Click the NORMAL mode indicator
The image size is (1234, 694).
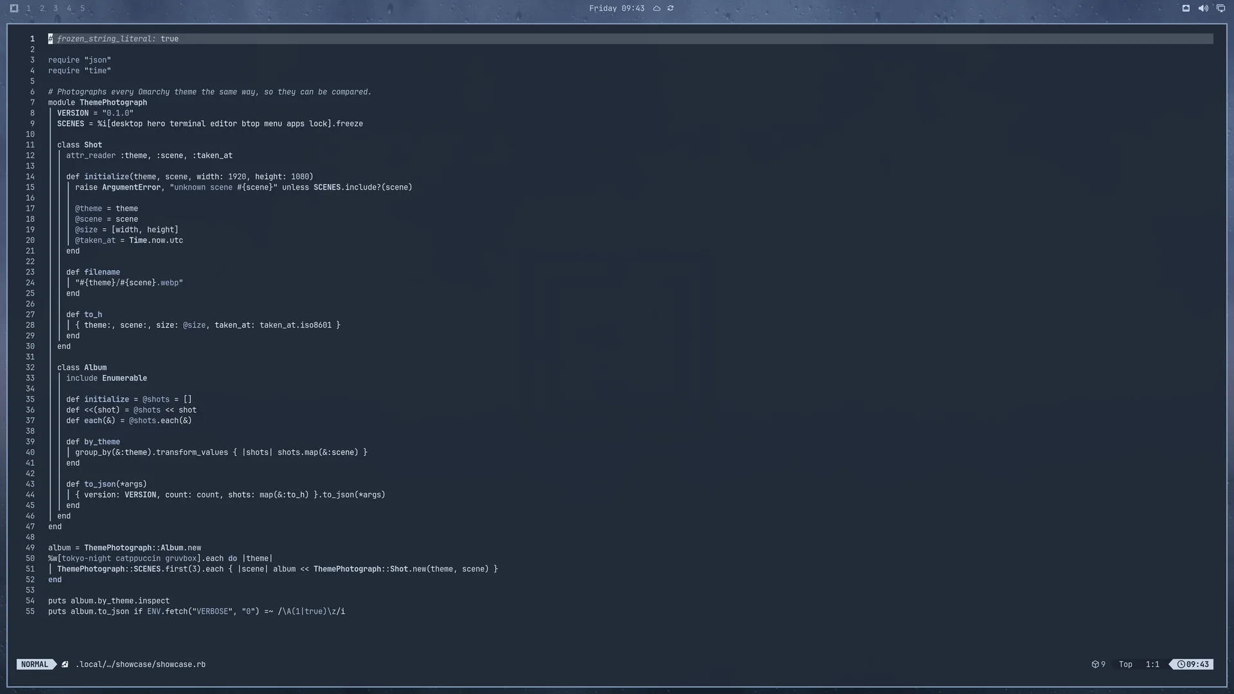coord(35,664)
